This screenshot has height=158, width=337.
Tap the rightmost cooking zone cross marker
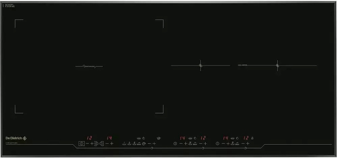277,65
